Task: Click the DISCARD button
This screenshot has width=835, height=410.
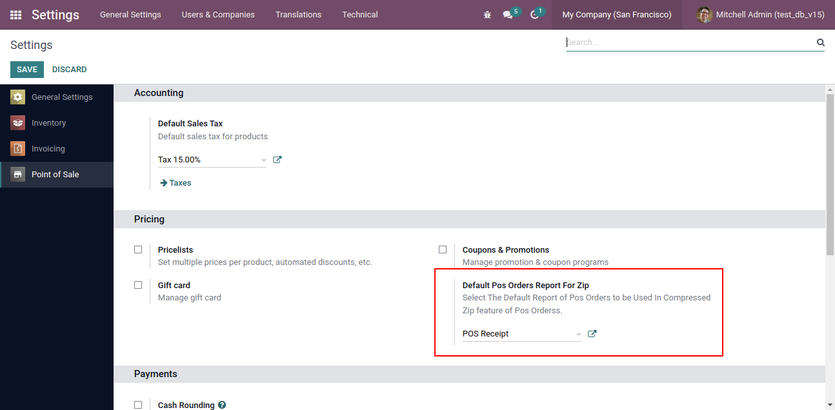Action: click(x=69, y=70)
